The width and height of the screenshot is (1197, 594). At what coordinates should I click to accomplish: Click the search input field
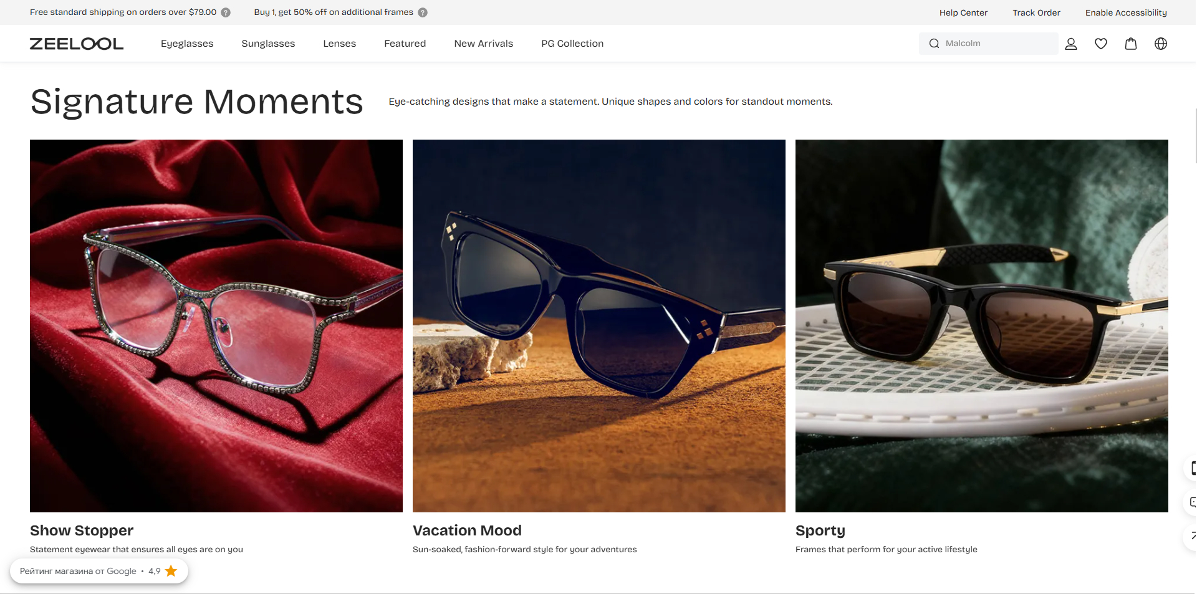[x=997, y=44]
